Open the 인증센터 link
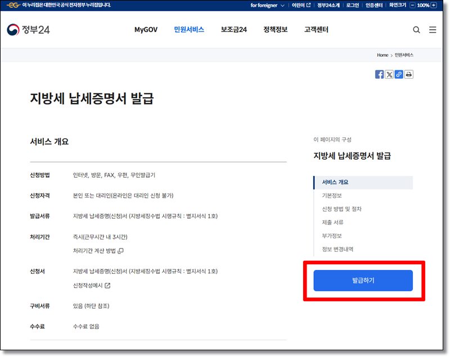 373,5
